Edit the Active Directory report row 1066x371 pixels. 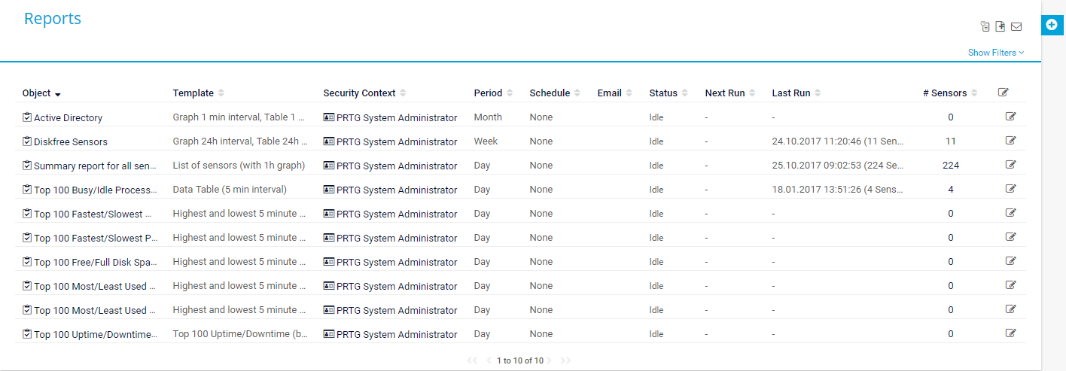pos(1011,117)
